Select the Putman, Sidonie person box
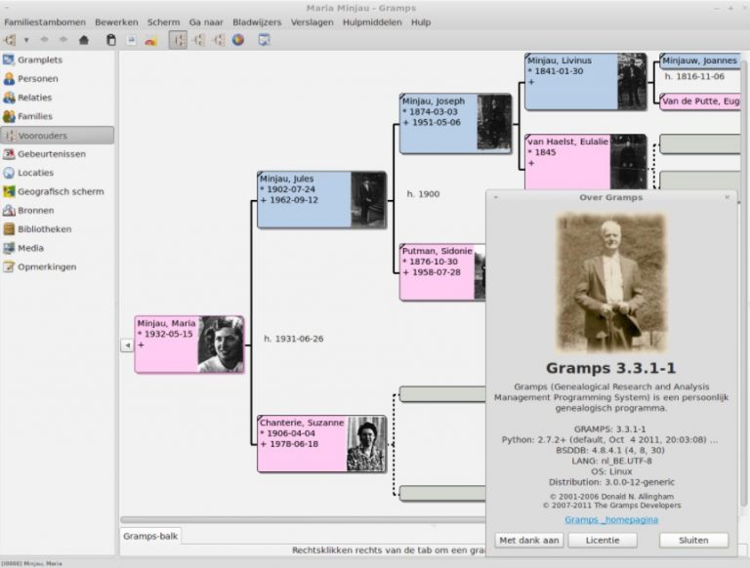 442,272
